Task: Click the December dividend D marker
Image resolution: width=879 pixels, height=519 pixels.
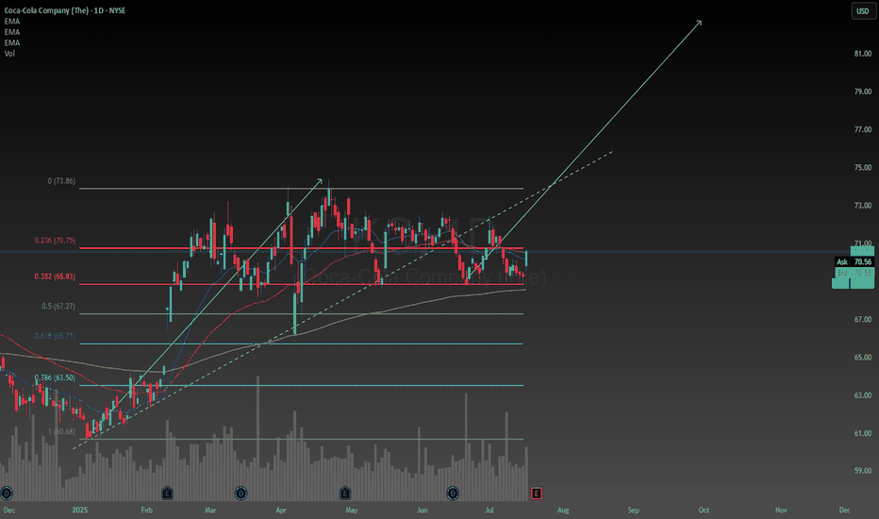Action: (x=7, y=494)
